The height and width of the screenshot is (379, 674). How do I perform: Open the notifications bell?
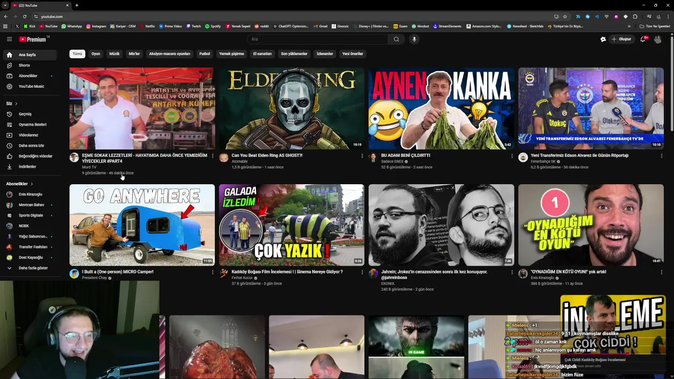click(x=643, y=39)
